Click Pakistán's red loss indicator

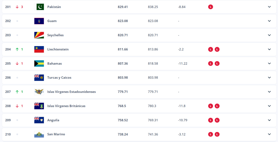[x=210, y=7]
